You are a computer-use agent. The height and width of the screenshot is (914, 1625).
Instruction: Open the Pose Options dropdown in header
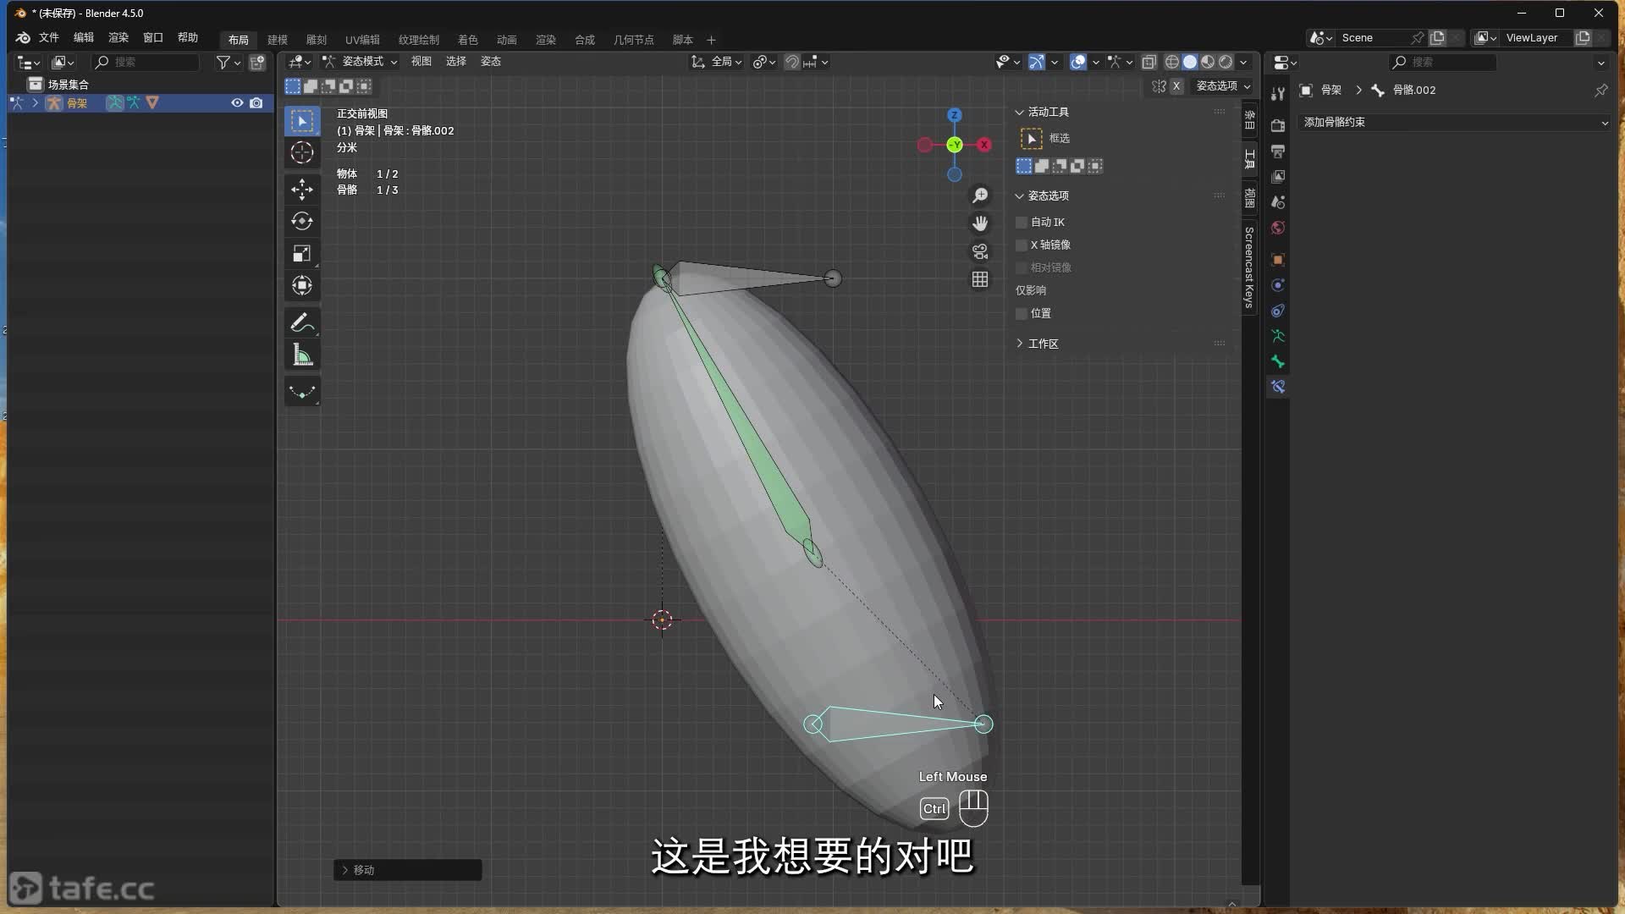[x=1223, y=86]
